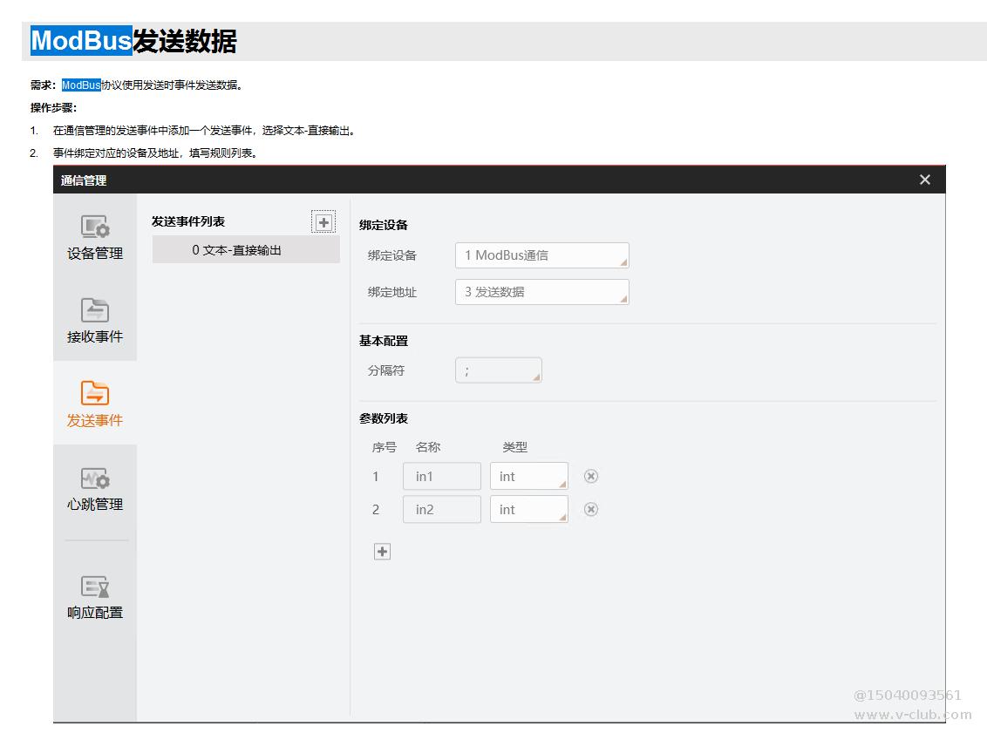The image size is (987, 733).
Task: Change the type dropdown for in2
Action: click(x=528, y=510)
